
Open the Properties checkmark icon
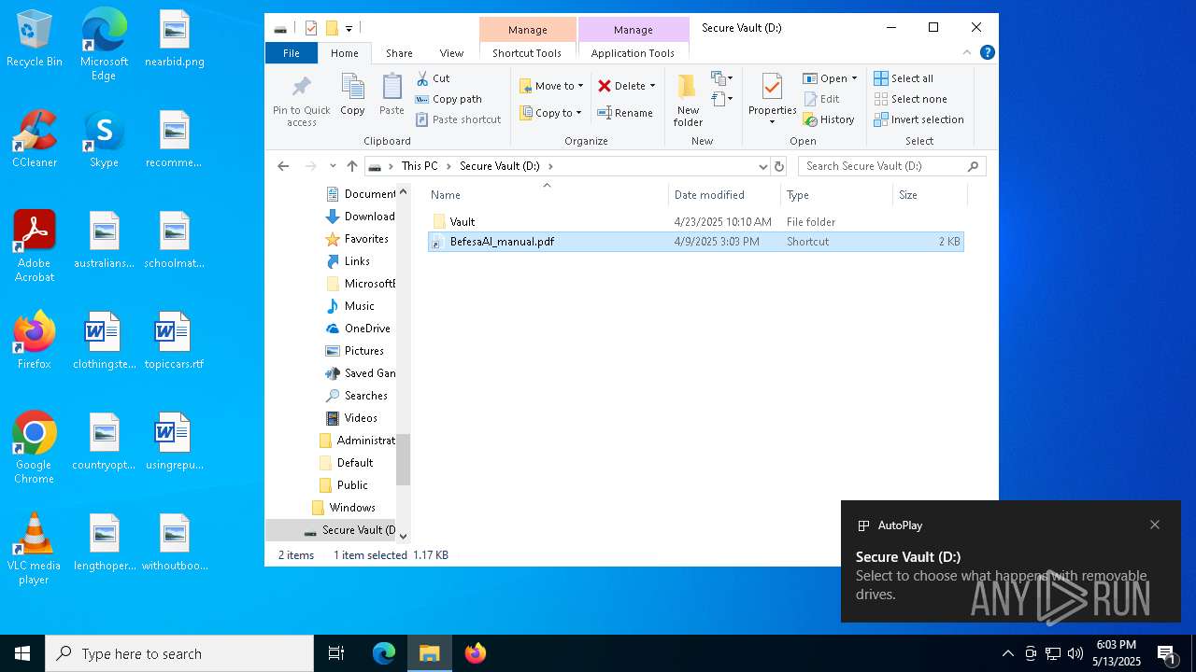coord(772,88)
